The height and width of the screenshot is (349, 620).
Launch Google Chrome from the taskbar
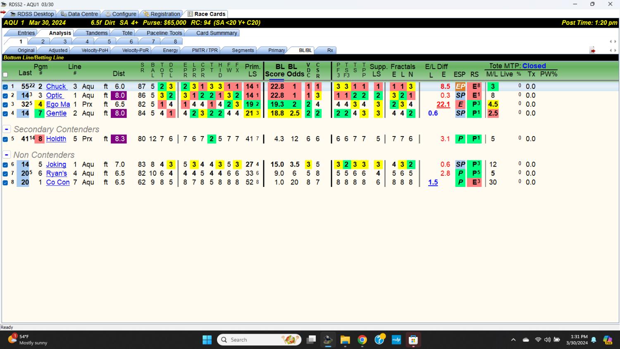[x=362, y=340]
